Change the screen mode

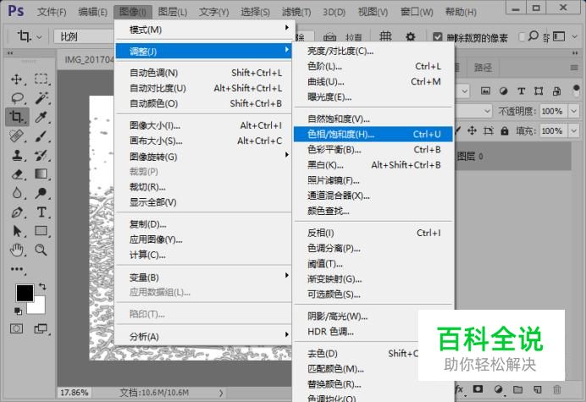(41, 328)
